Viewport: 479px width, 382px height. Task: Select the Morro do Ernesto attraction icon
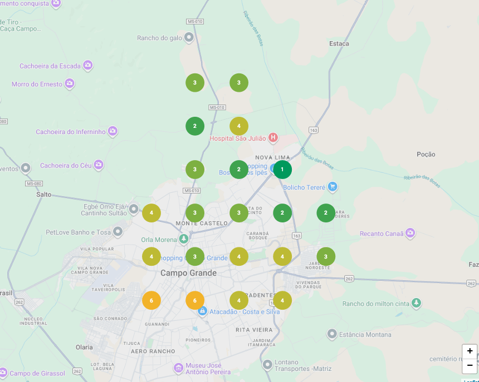(x=70, y=83)
